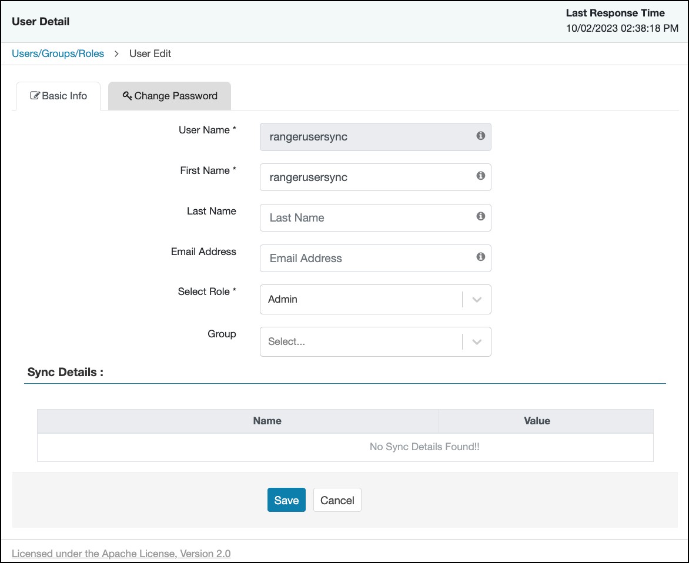This screenshot has width=689, height=563.
Task: Click the Email Address info icon
Action: [x=480, y=257]
